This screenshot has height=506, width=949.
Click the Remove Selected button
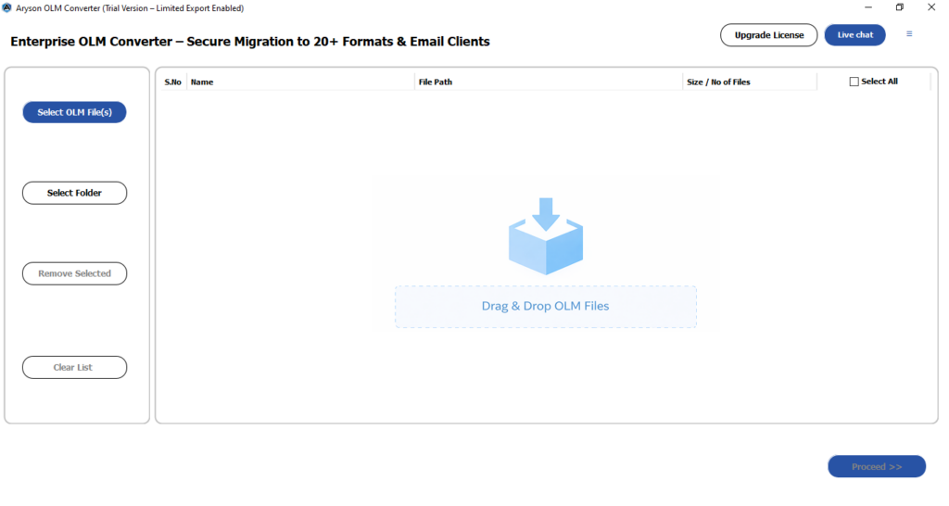[74, 273]
